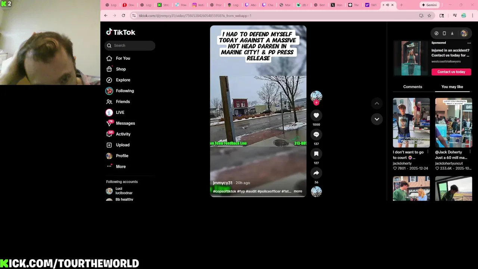Bookmark the video to favorites

tap(316, 154)
